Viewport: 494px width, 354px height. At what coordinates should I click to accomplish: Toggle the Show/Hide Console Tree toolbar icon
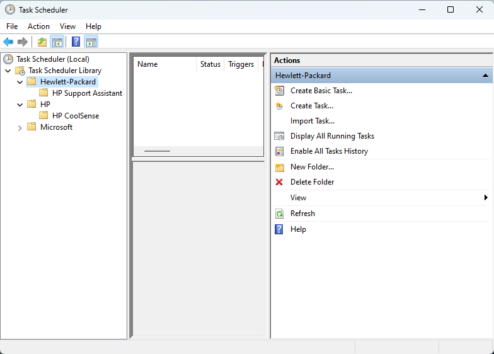coord(57,42)
